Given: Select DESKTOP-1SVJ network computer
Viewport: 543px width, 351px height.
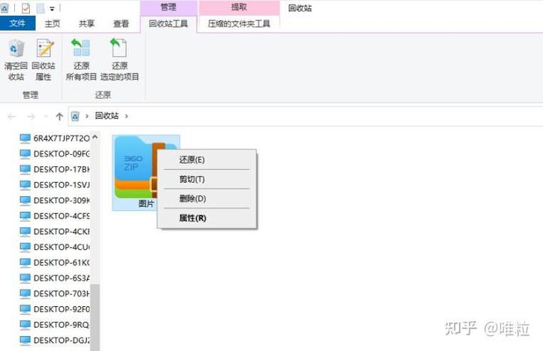Looking at the screenshot, I should pyautogui.click(x=55, y=185).
